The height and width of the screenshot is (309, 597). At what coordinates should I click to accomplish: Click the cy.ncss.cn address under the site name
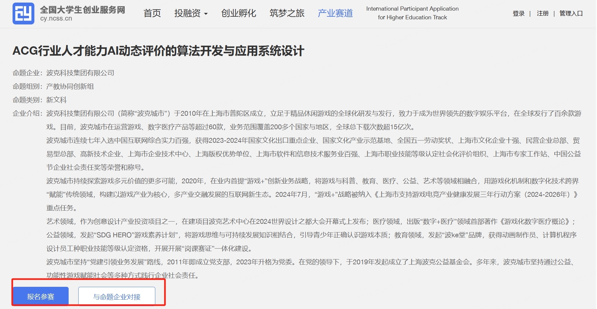coord(56,19)
